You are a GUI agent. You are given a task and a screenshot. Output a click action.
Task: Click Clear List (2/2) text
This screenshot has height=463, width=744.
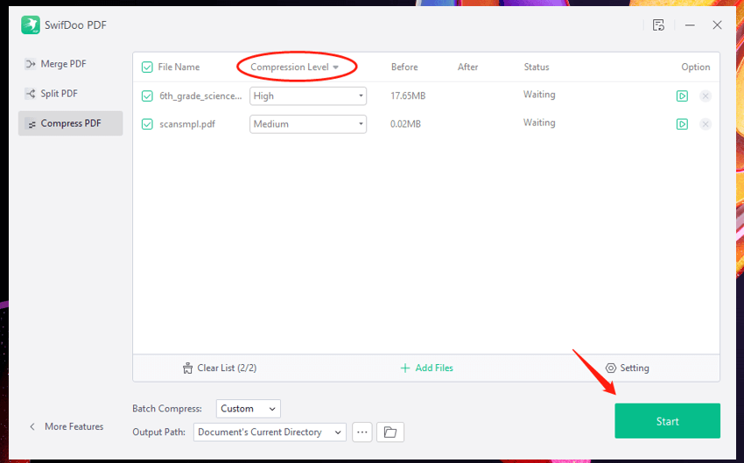click(x=227, y=368)
